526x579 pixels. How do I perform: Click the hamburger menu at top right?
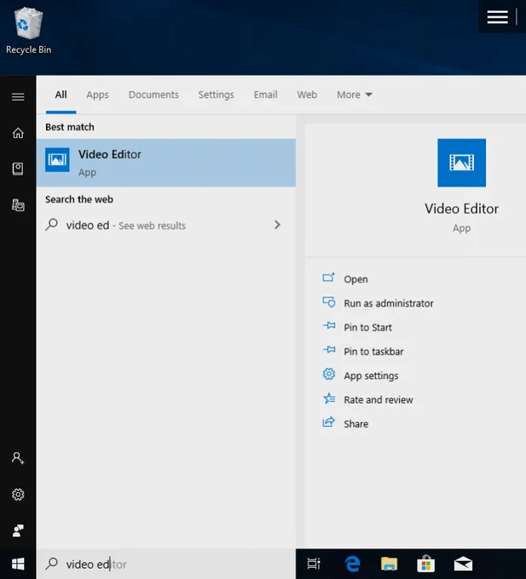click(497, 17)
